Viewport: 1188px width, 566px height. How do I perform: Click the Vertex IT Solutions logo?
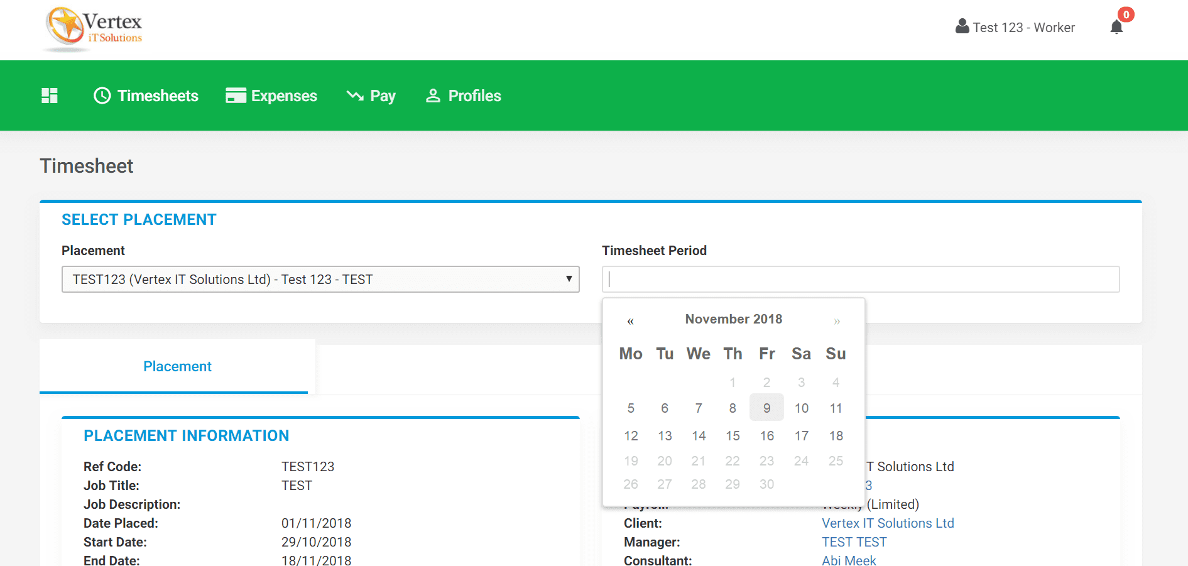[x=93, y=29]
